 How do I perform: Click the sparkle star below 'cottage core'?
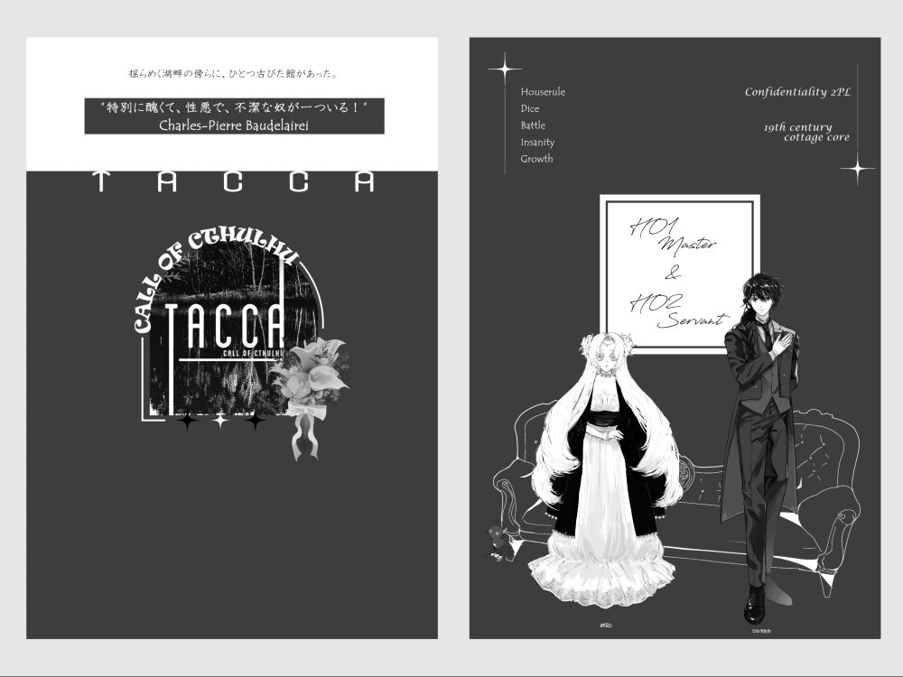(858, 169)
